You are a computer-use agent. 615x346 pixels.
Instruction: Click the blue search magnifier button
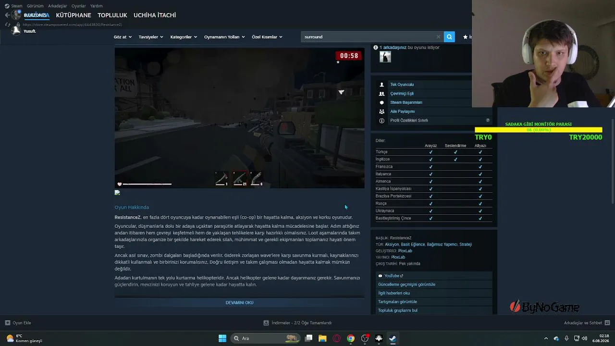[x=449, y=37]
